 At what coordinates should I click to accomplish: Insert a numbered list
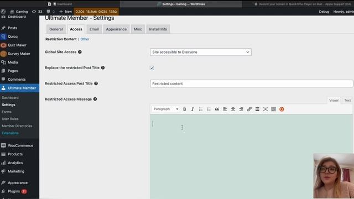pos(209,109)
